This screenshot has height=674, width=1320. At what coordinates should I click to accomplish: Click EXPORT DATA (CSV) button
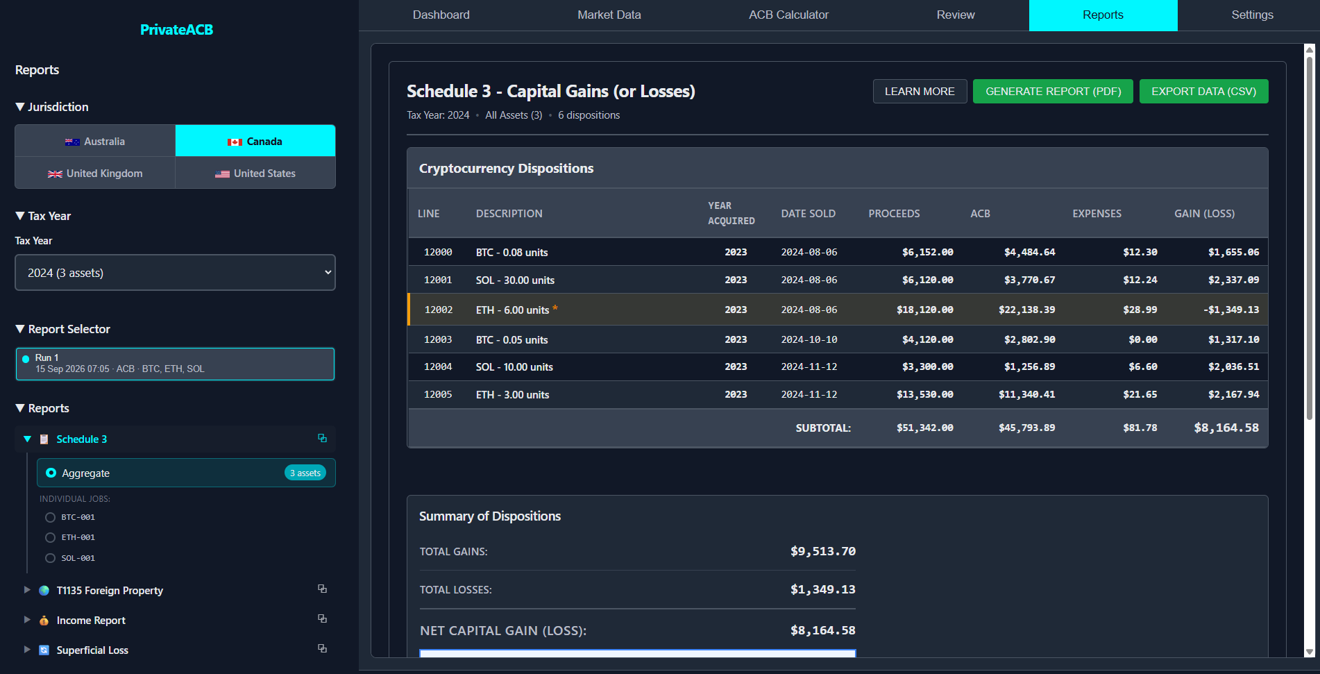click(x=1203, y=92)
